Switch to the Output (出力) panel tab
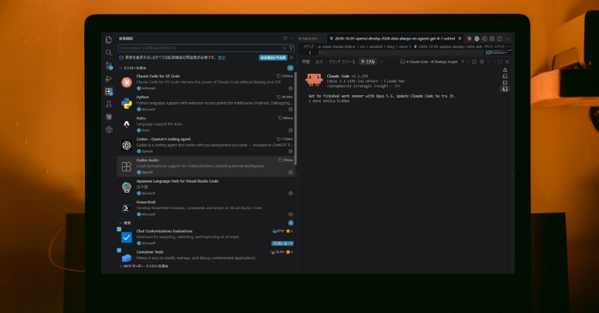599x313 pixels. tap(319, 62)
